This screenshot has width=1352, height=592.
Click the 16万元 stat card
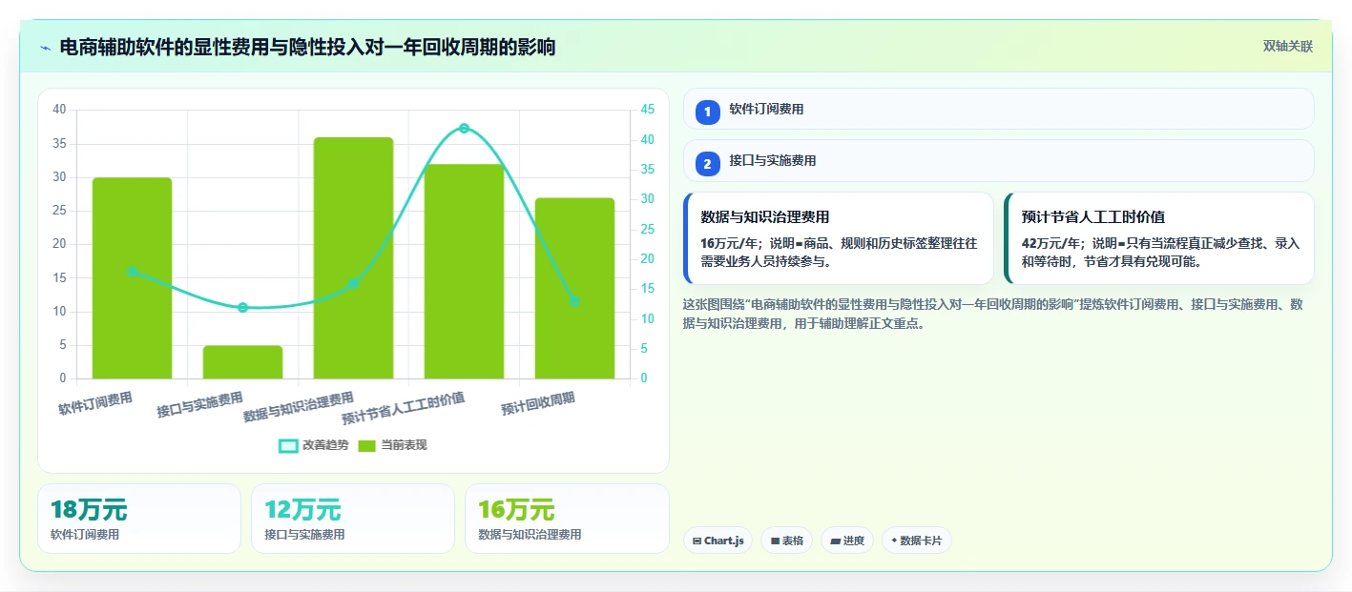click(567, 519)
